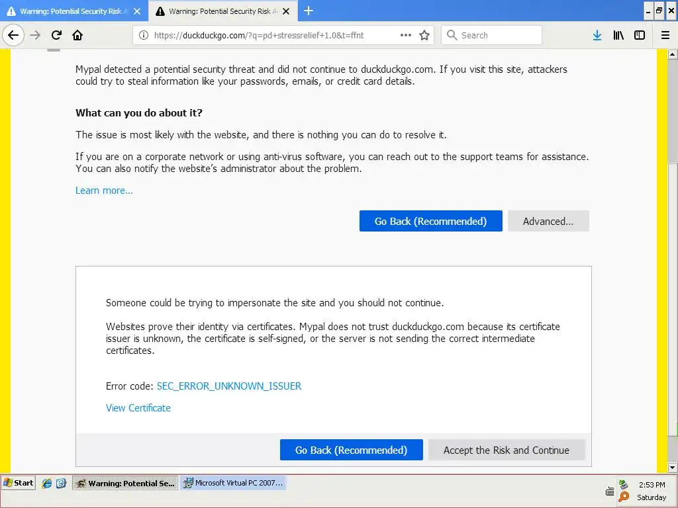The width and height of the screenshot is (678, 508).
Task: Click the green tray icon above magnifier
Action: [623, 484]
